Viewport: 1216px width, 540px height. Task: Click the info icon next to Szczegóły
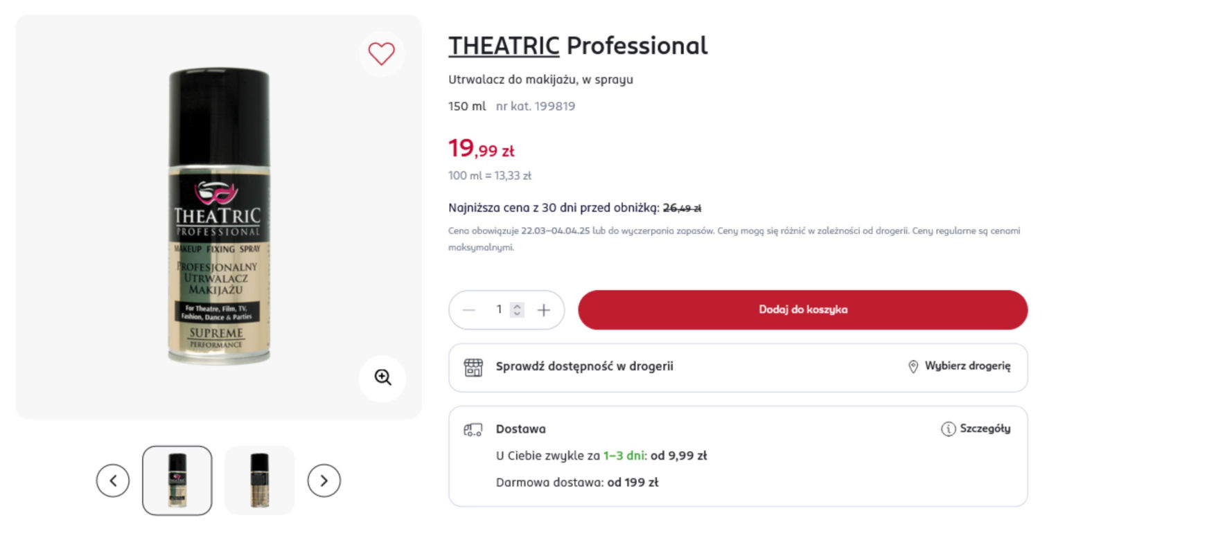coord(948,429)
